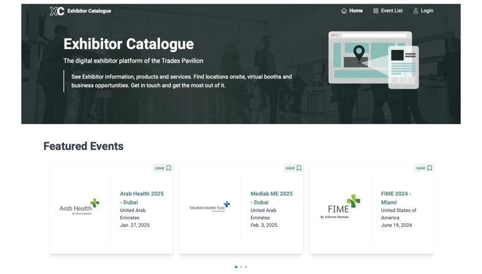Jump to the third carousel page dot
This screenshot has height=274, width=482.
point(246,267)
